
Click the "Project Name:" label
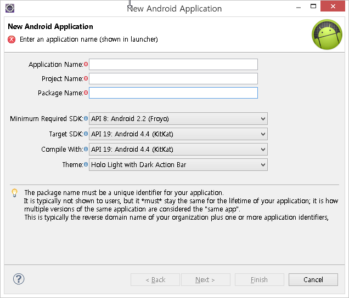[x=63, y=79]
